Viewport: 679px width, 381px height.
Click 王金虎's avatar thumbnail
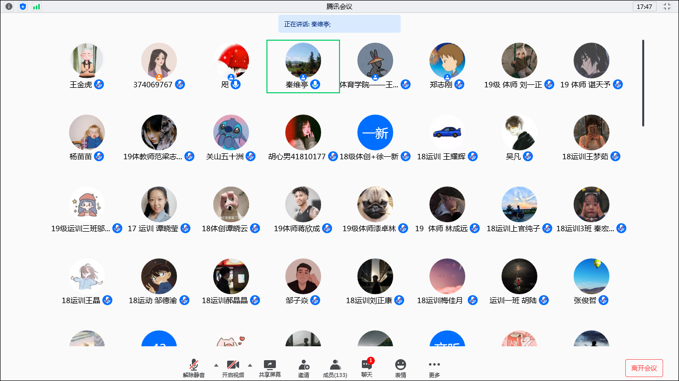tap(87, 61)
